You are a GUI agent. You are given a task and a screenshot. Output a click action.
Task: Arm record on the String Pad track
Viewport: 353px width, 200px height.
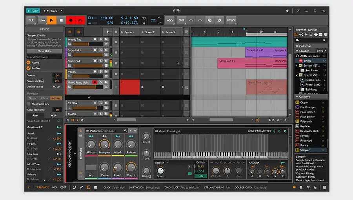pos(95,61)
